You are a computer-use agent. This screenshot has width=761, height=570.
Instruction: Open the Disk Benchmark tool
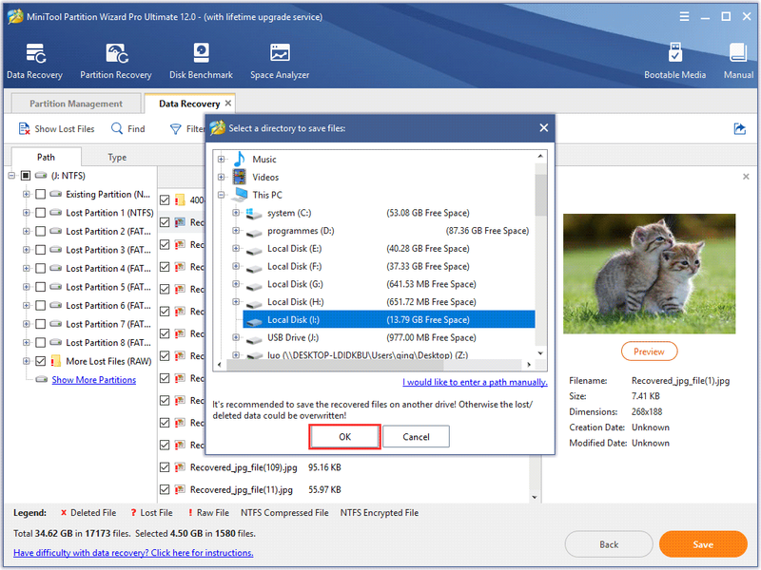coord(201,53)
